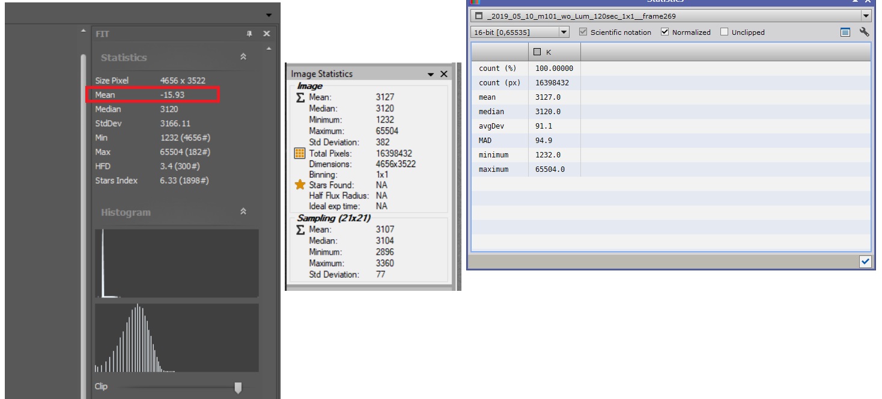The height and width of the screenshot is (399, 882).
Task: Adjust the Clip slider handle
Action: coord(238,387)
